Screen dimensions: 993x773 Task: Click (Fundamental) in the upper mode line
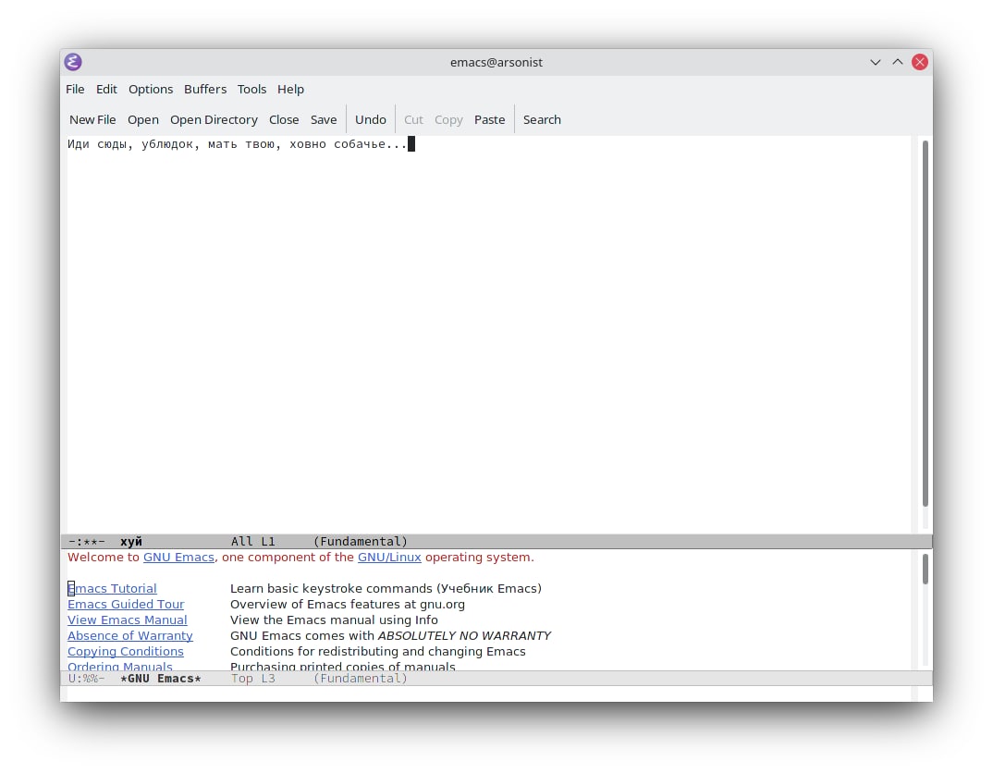coord(361,542)
